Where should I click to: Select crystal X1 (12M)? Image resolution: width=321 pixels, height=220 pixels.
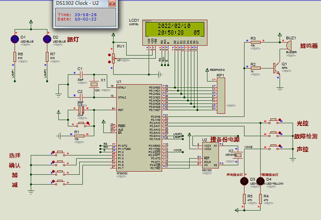[x=94, y=84]
